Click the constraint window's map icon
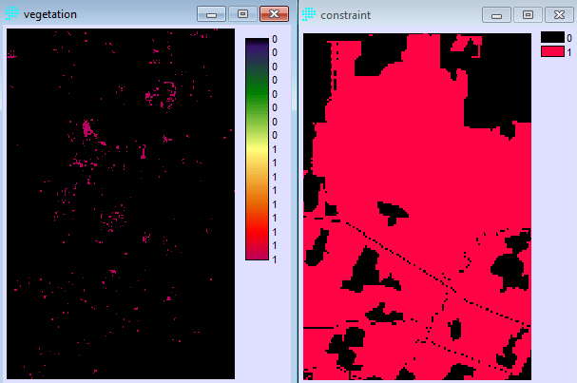This screenshot has height=383, width=577. click(311, 15)
